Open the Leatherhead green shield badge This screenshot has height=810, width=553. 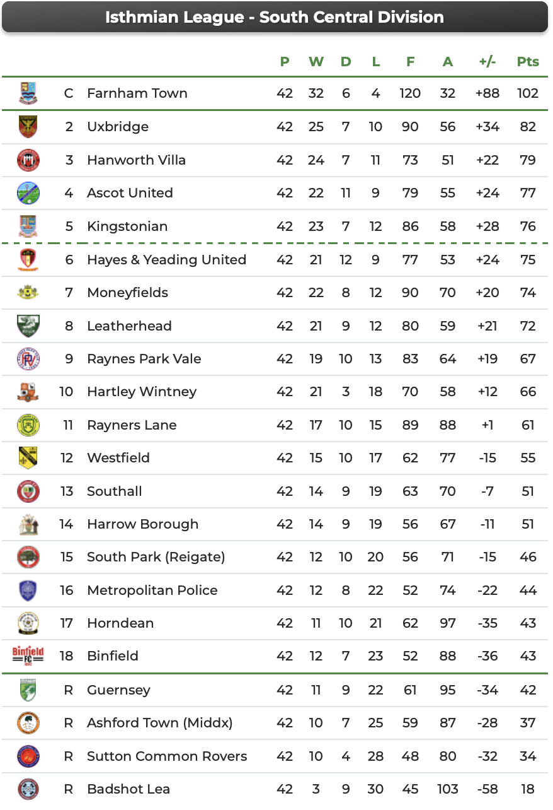(28, 326)
